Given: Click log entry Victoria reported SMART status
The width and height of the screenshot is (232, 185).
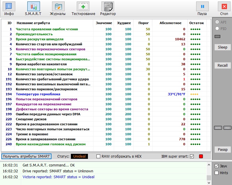Looking at the screenshot, I should click(x=58, y=177).
